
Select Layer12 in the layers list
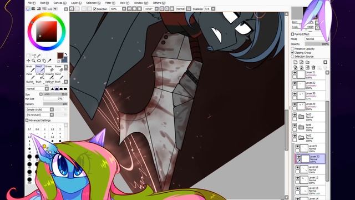310,180
